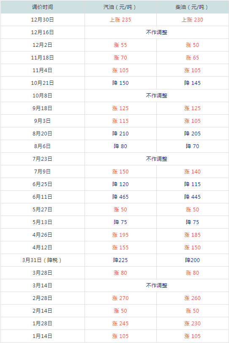Select the '1月14日' date cell
Screen dimensions: 229x343
click(x=43, y=336)
